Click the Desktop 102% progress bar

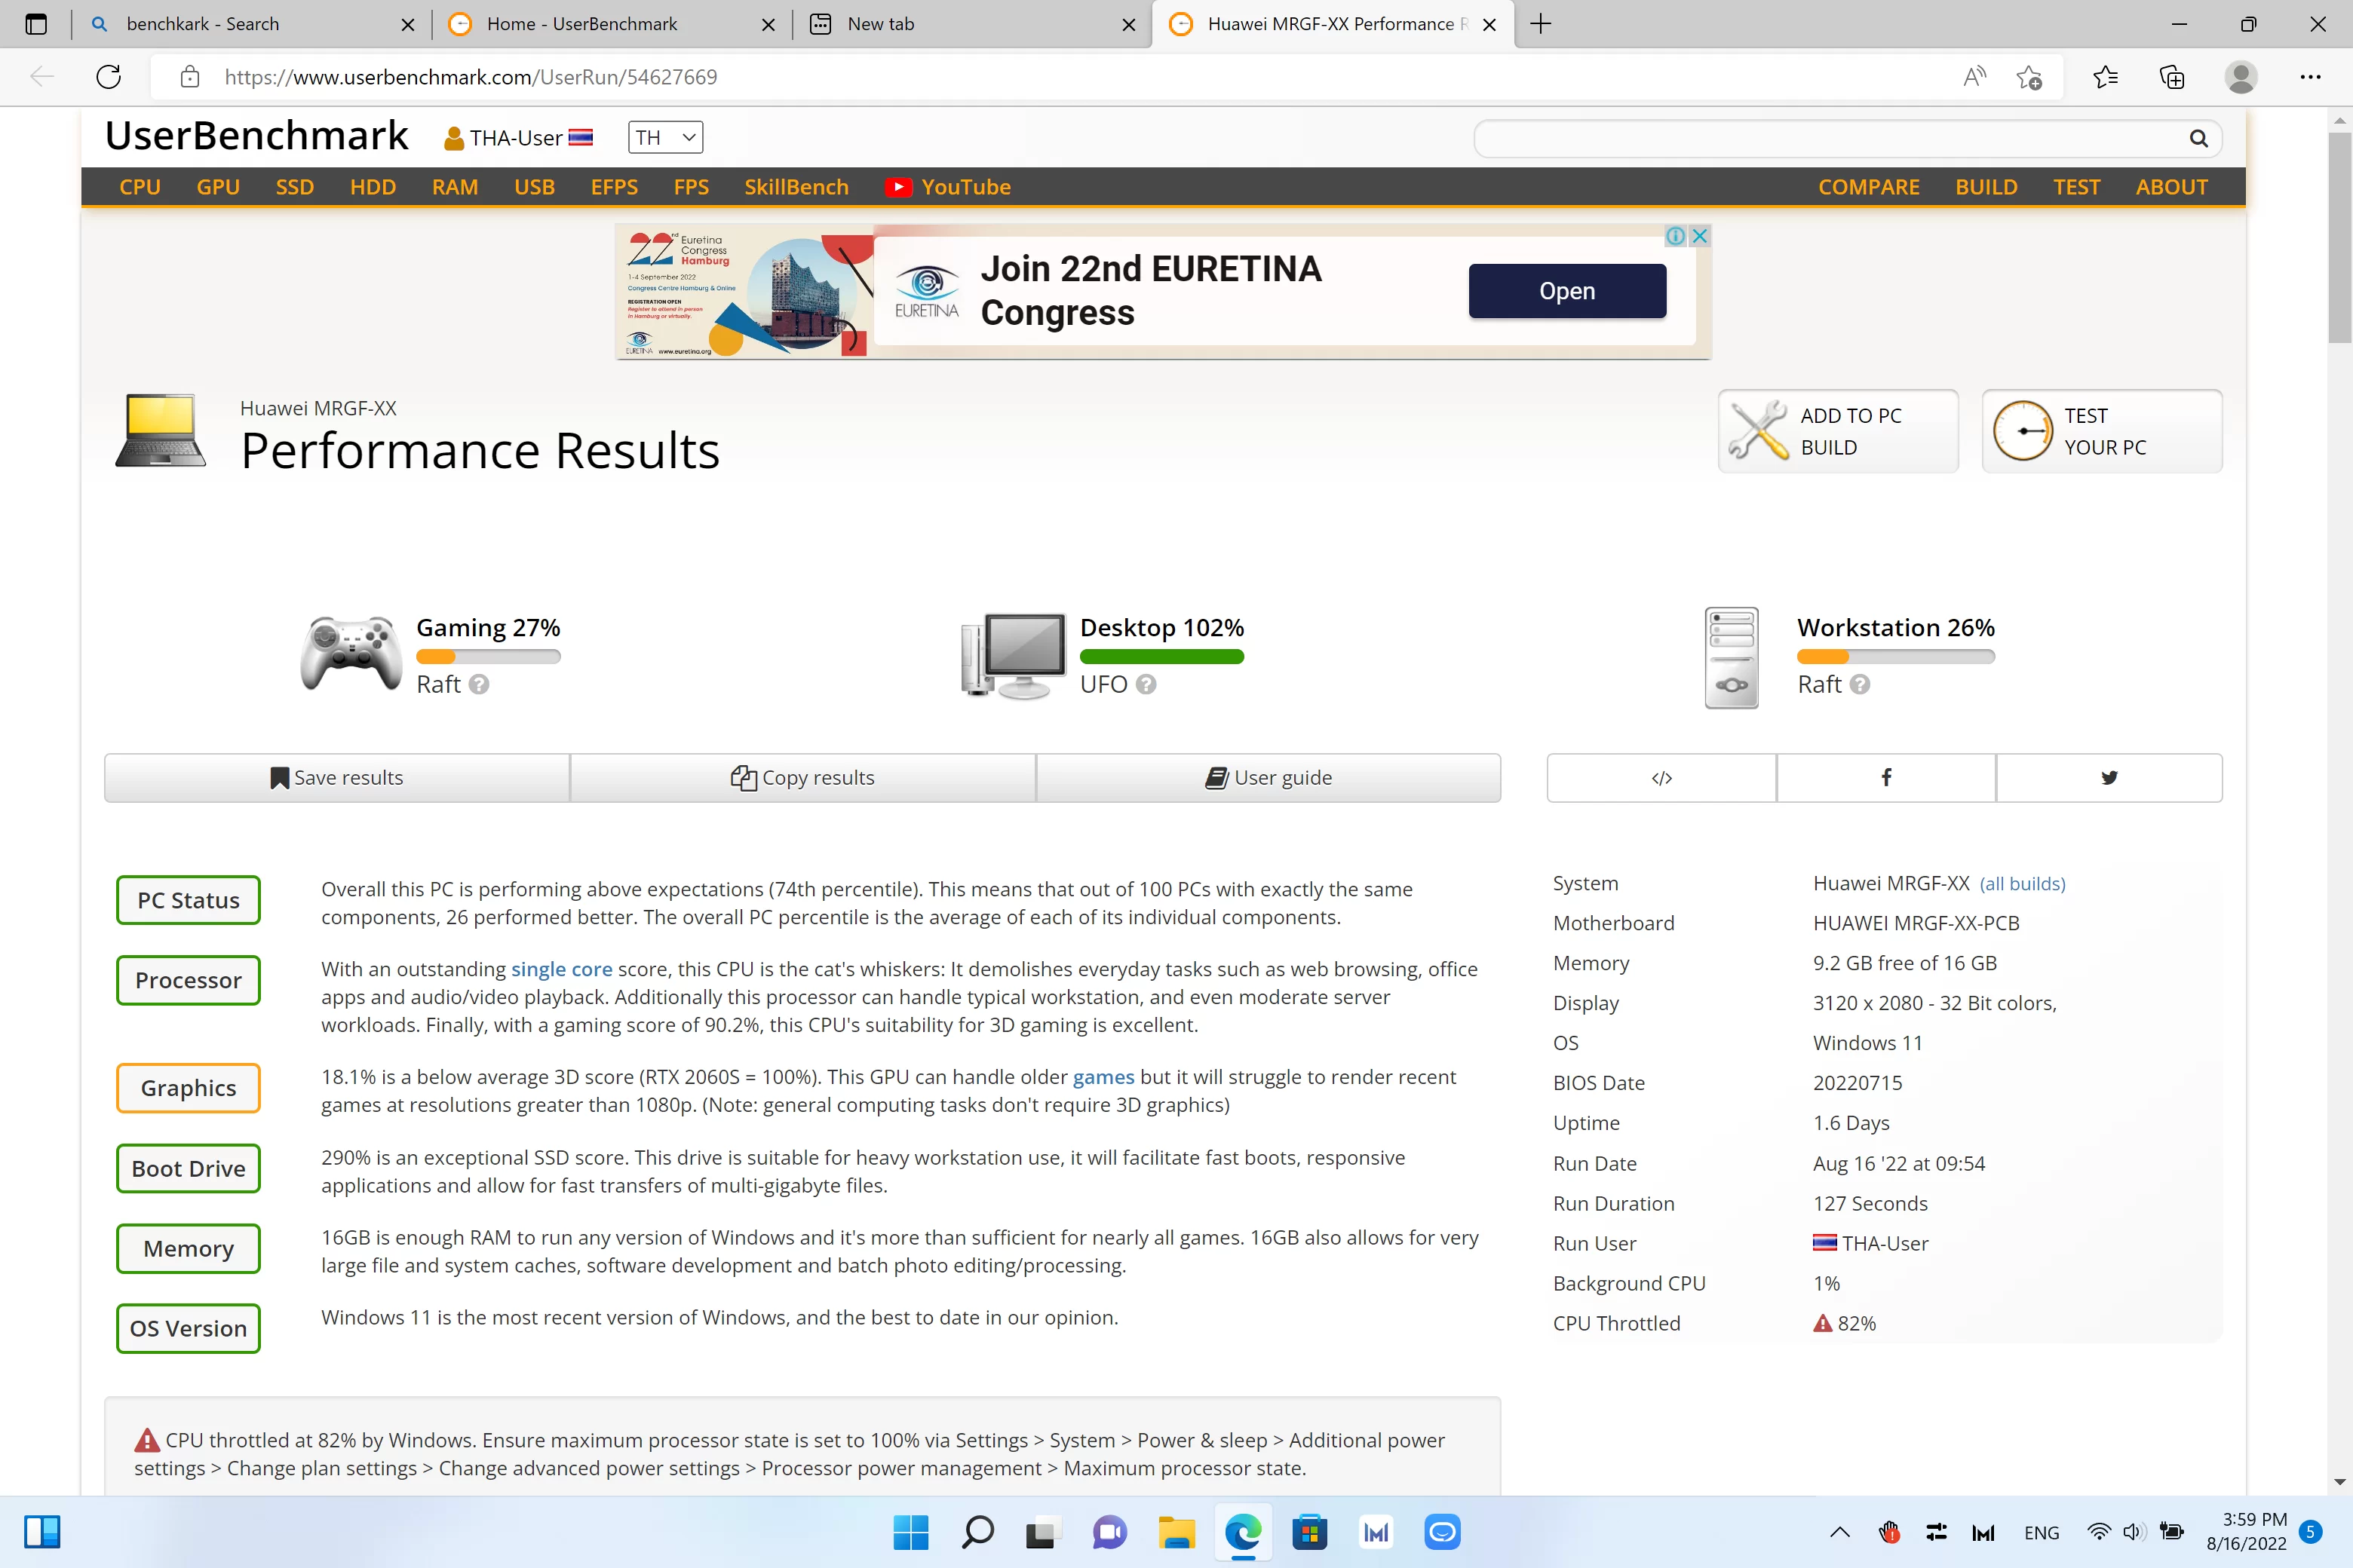coord(1161,657)
